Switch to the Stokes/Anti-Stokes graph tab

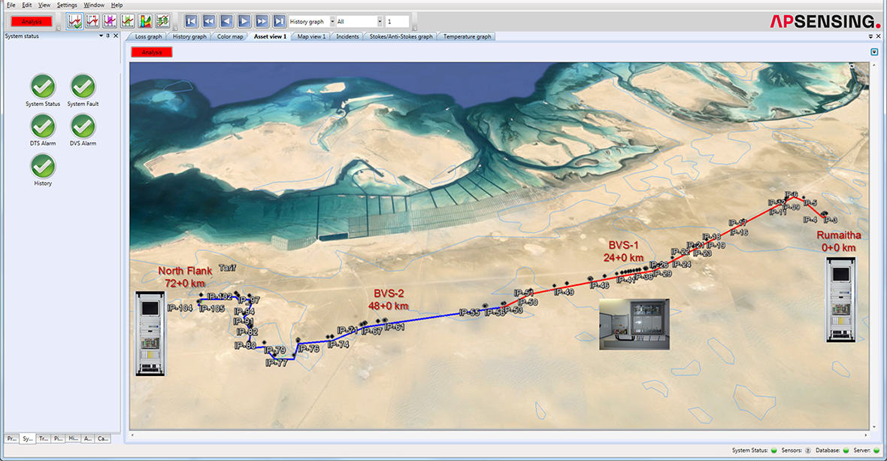click(x=401, y=37)
